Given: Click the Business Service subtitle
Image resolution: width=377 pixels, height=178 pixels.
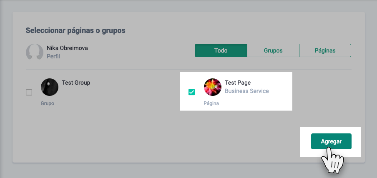Looking at the screenshot, I should click(247, 91).
